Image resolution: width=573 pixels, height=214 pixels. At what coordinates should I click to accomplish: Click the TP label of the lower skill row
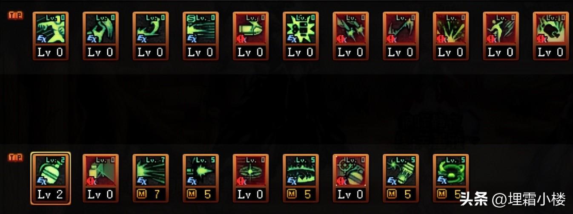15,158
